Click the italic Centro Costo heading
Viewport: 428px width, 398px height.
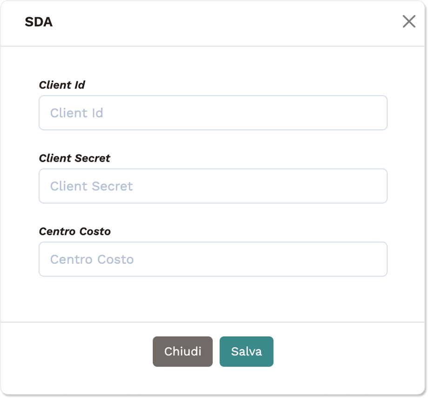pos(74,231)
